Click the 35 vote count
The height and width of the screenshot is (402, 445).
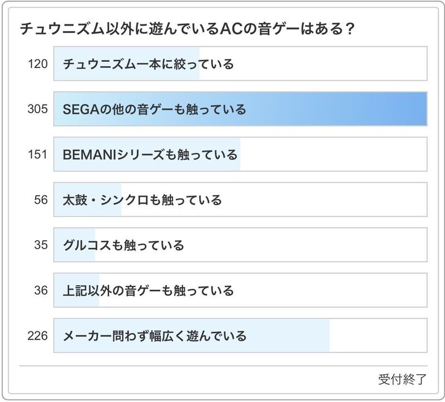tap(41, 245)
